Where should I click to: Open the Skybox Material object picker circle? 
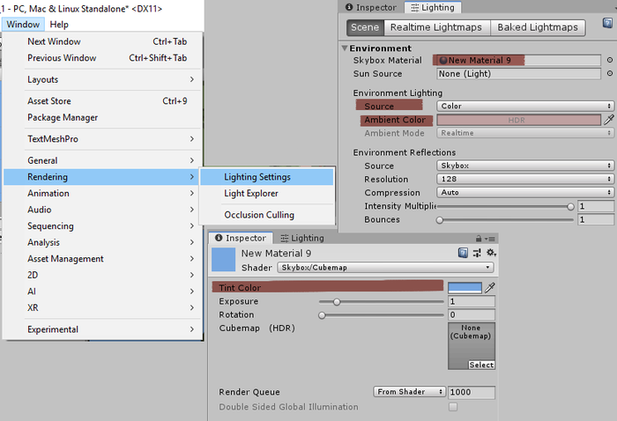(610, 60)
